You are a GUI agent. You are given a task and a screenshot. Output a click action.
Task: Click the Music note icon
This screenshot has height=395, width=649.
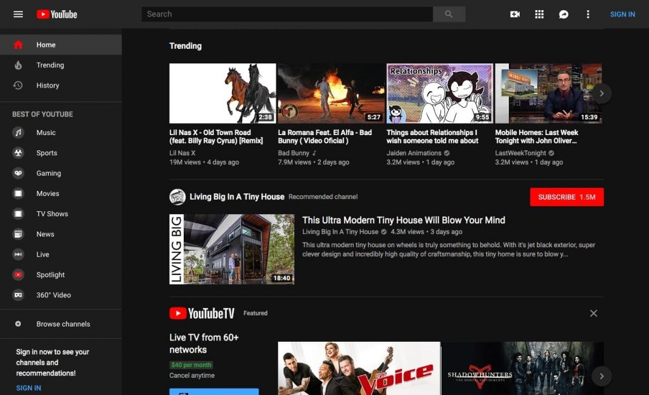[x=18, y=133]
